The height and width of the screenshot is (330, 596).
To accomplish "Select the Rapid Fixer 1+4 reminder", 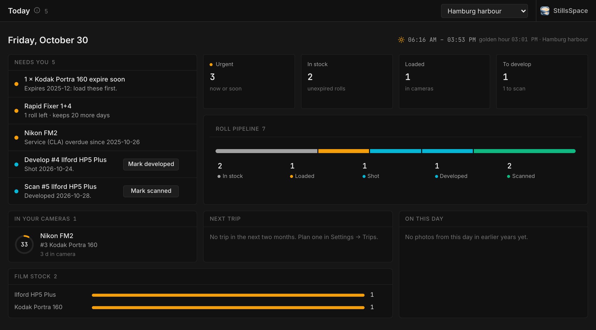I will 103,111.
